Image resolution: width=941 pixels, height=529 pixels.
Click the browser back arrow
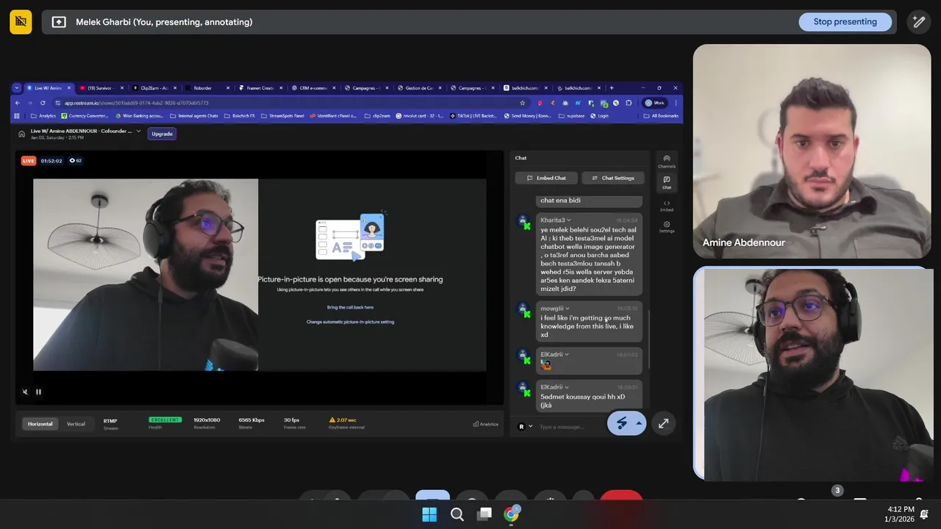pyautogui.click(x=18, y=103)
